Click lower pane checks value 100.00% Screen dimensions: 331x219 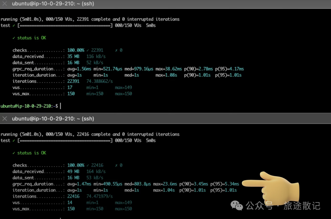(76, 165)
